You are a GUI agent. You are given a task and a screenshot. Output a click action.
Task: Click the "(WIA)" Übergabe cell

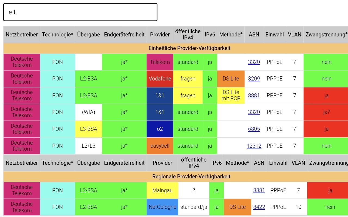(89, 112)
